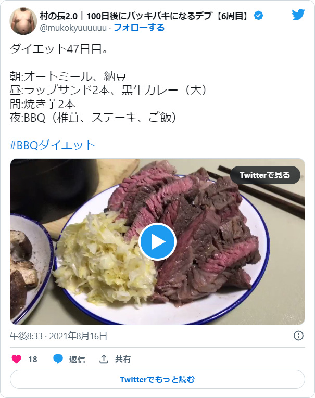Click the フォローする follow link
The image size is (315, 398).
(139, 28)
